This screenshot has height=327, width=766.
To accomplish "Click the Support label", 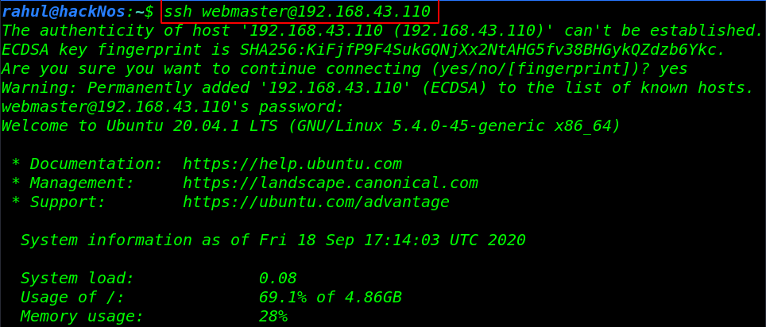I will 68,202.
